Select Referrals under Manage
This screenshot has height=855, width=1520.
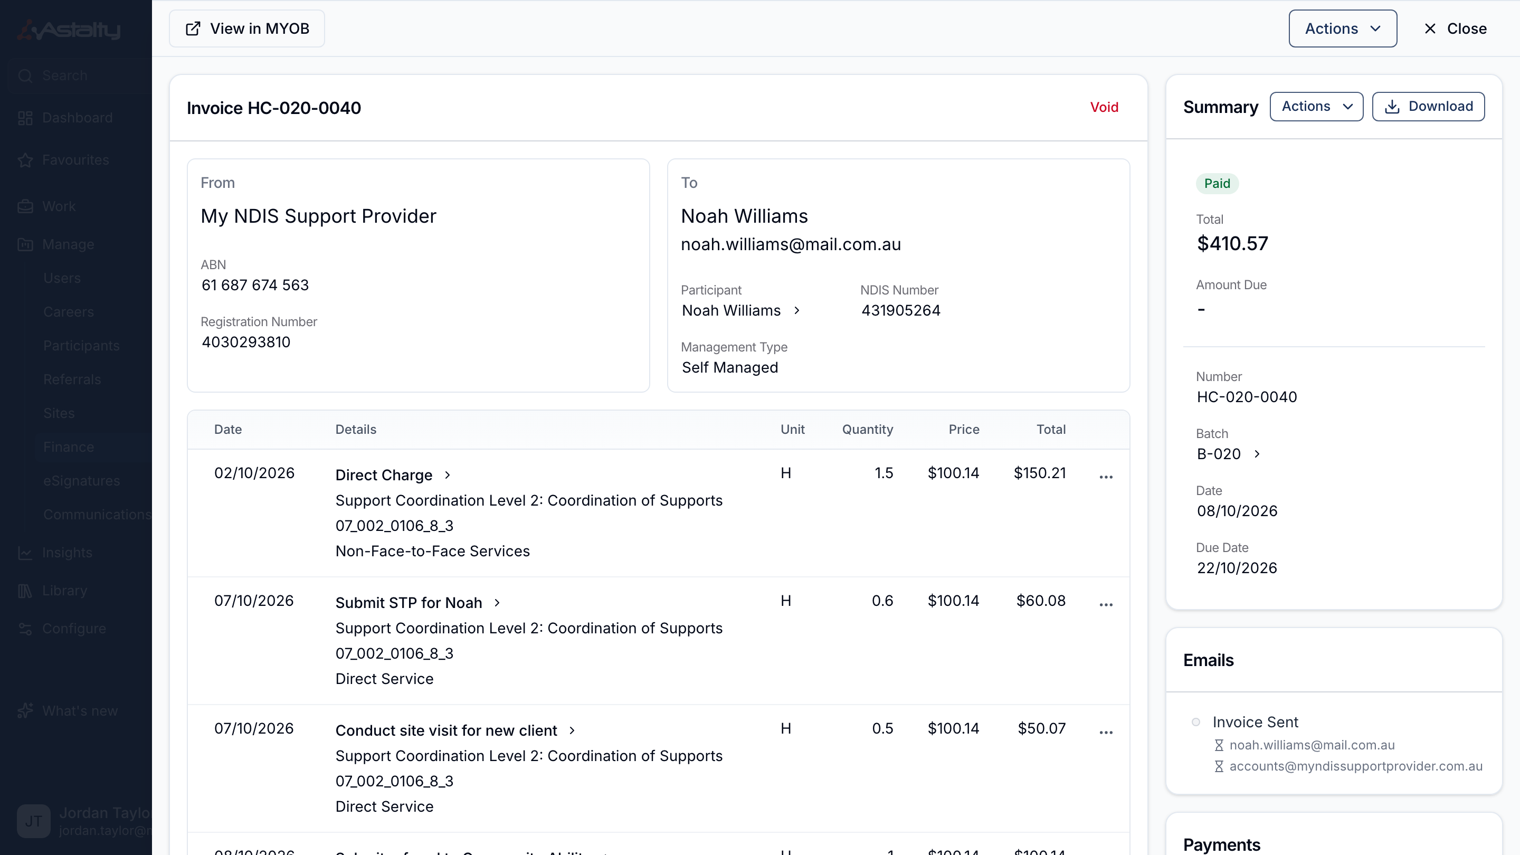pos(72,379)
